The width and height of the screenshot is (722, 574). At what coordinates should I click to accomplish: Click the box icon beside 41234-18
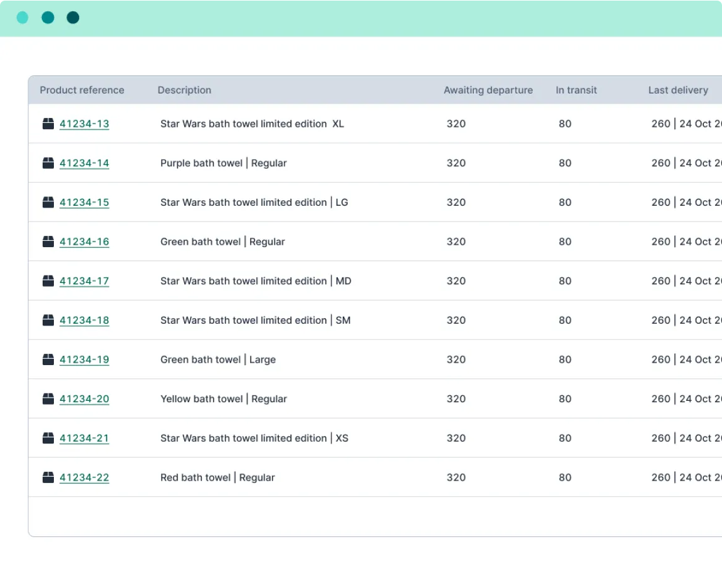click(48, 320)
